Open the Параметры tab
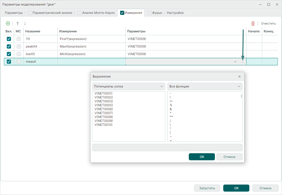 tap(14, 13)
